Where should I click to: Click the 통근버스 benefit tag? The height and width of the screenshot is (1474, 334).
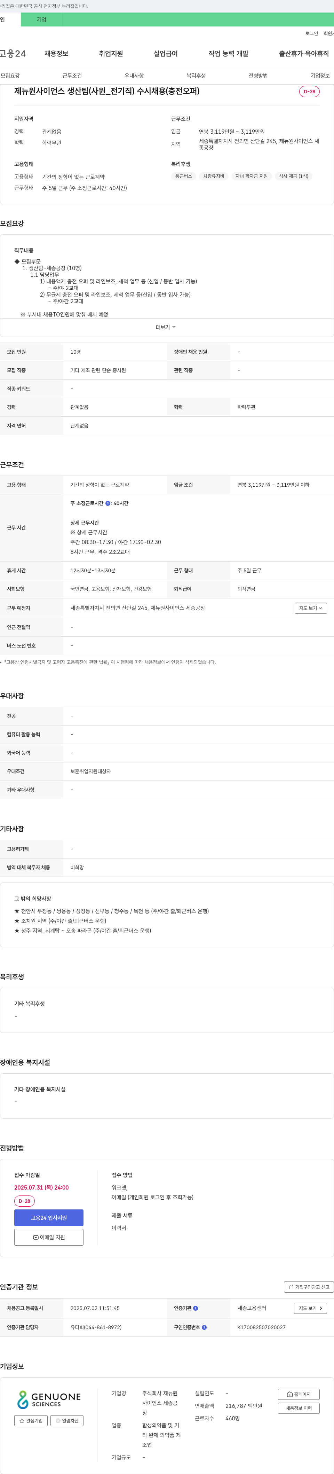click(x=184, y=176)
